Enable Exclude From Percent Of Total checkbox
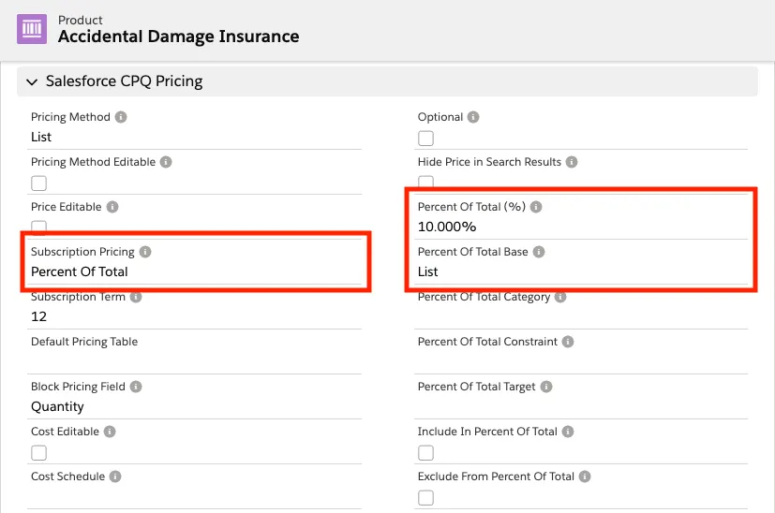This screenshot has width=775, height=513. (x=425, y=498)
